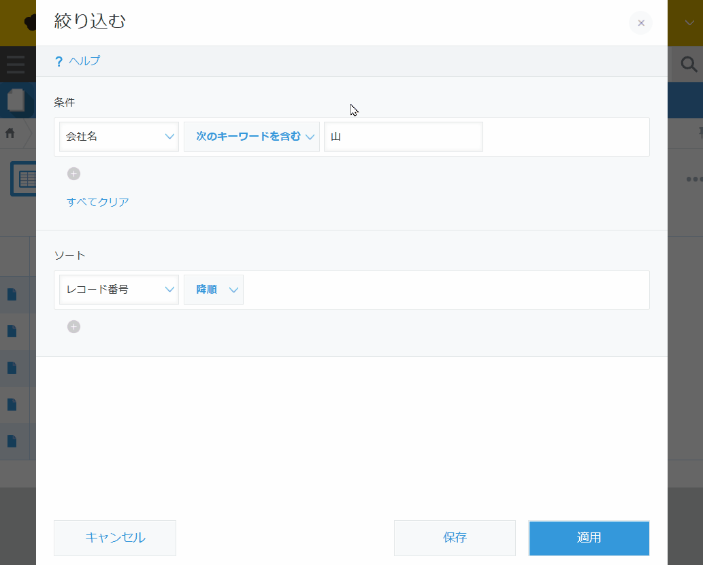The image size is (703, 565).
Task: Add a new sort rule with plus icon
Action: point(74,326)
